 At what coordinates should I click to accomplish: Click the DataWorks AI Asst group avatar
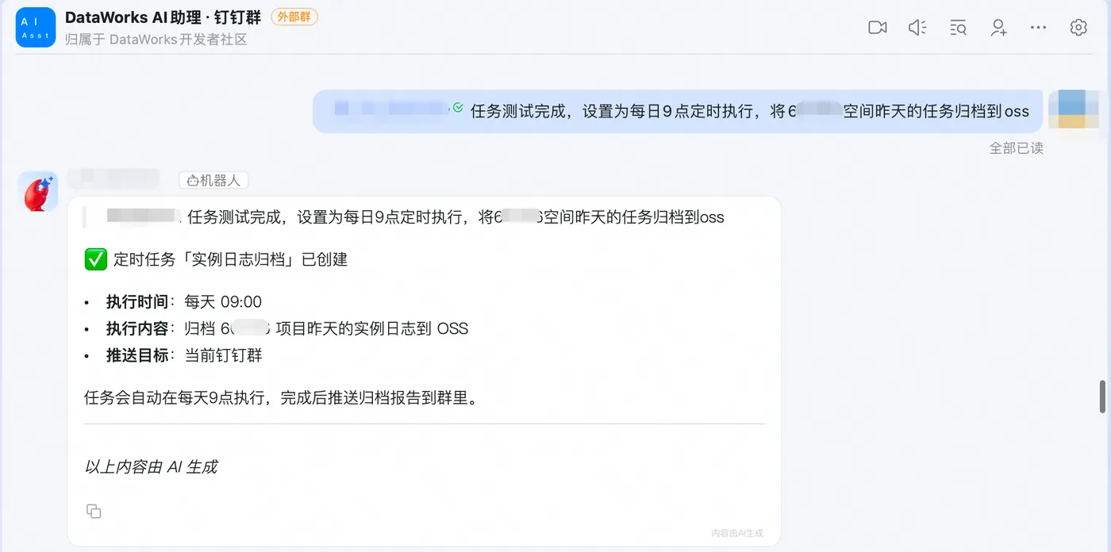[x=36, y=28]
